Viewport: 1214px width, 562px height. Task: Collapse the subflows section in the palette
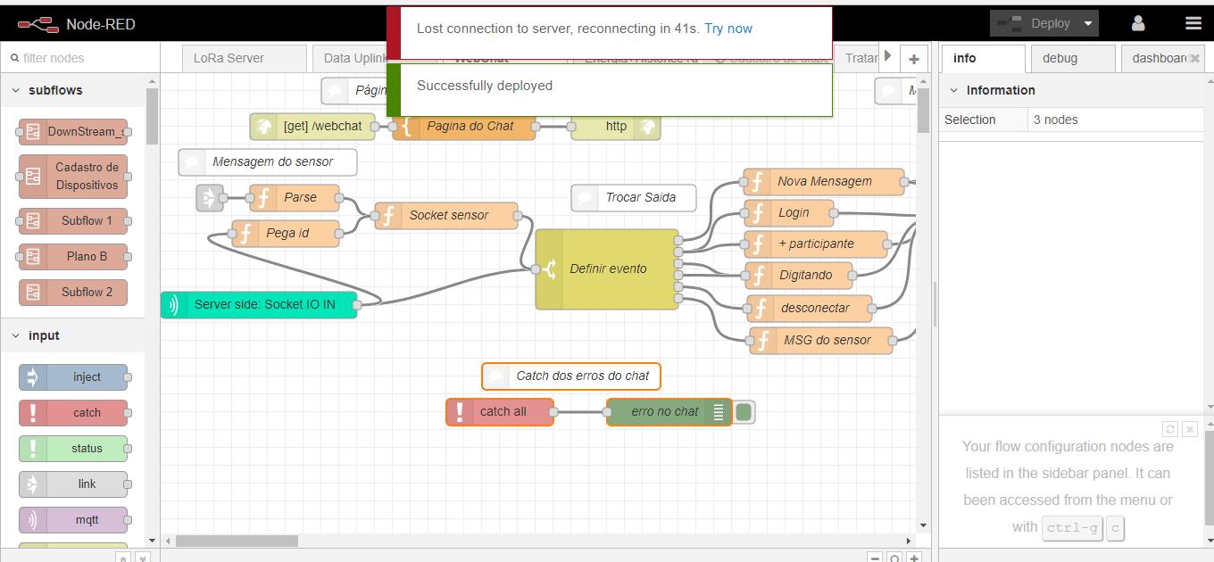click(14, 90)
